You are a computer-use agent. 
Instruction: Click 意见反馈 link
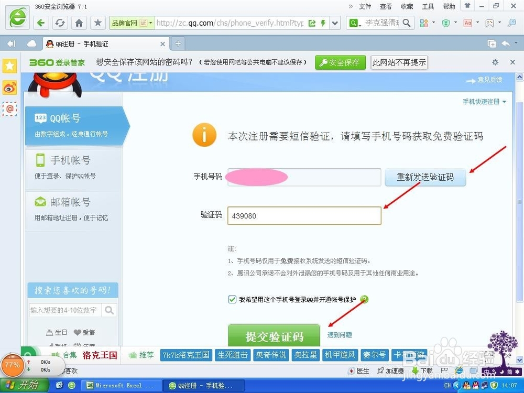pyautogui.click(x=489, y=80)
